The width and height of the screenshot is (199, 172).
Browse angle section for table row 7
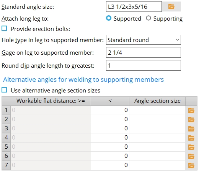[x=191, y=166]
